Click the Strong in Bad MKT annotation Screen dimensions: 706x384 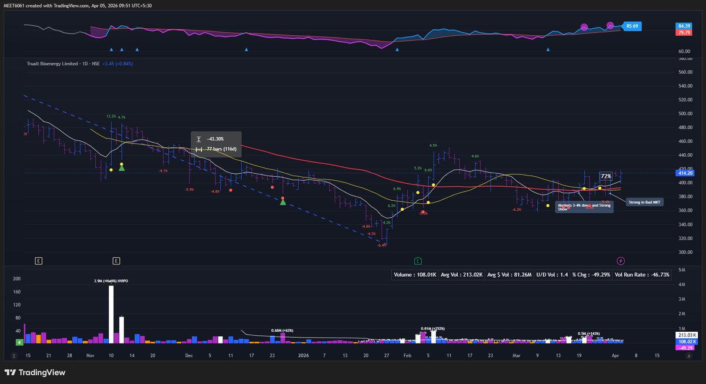(x=644, y=201)
